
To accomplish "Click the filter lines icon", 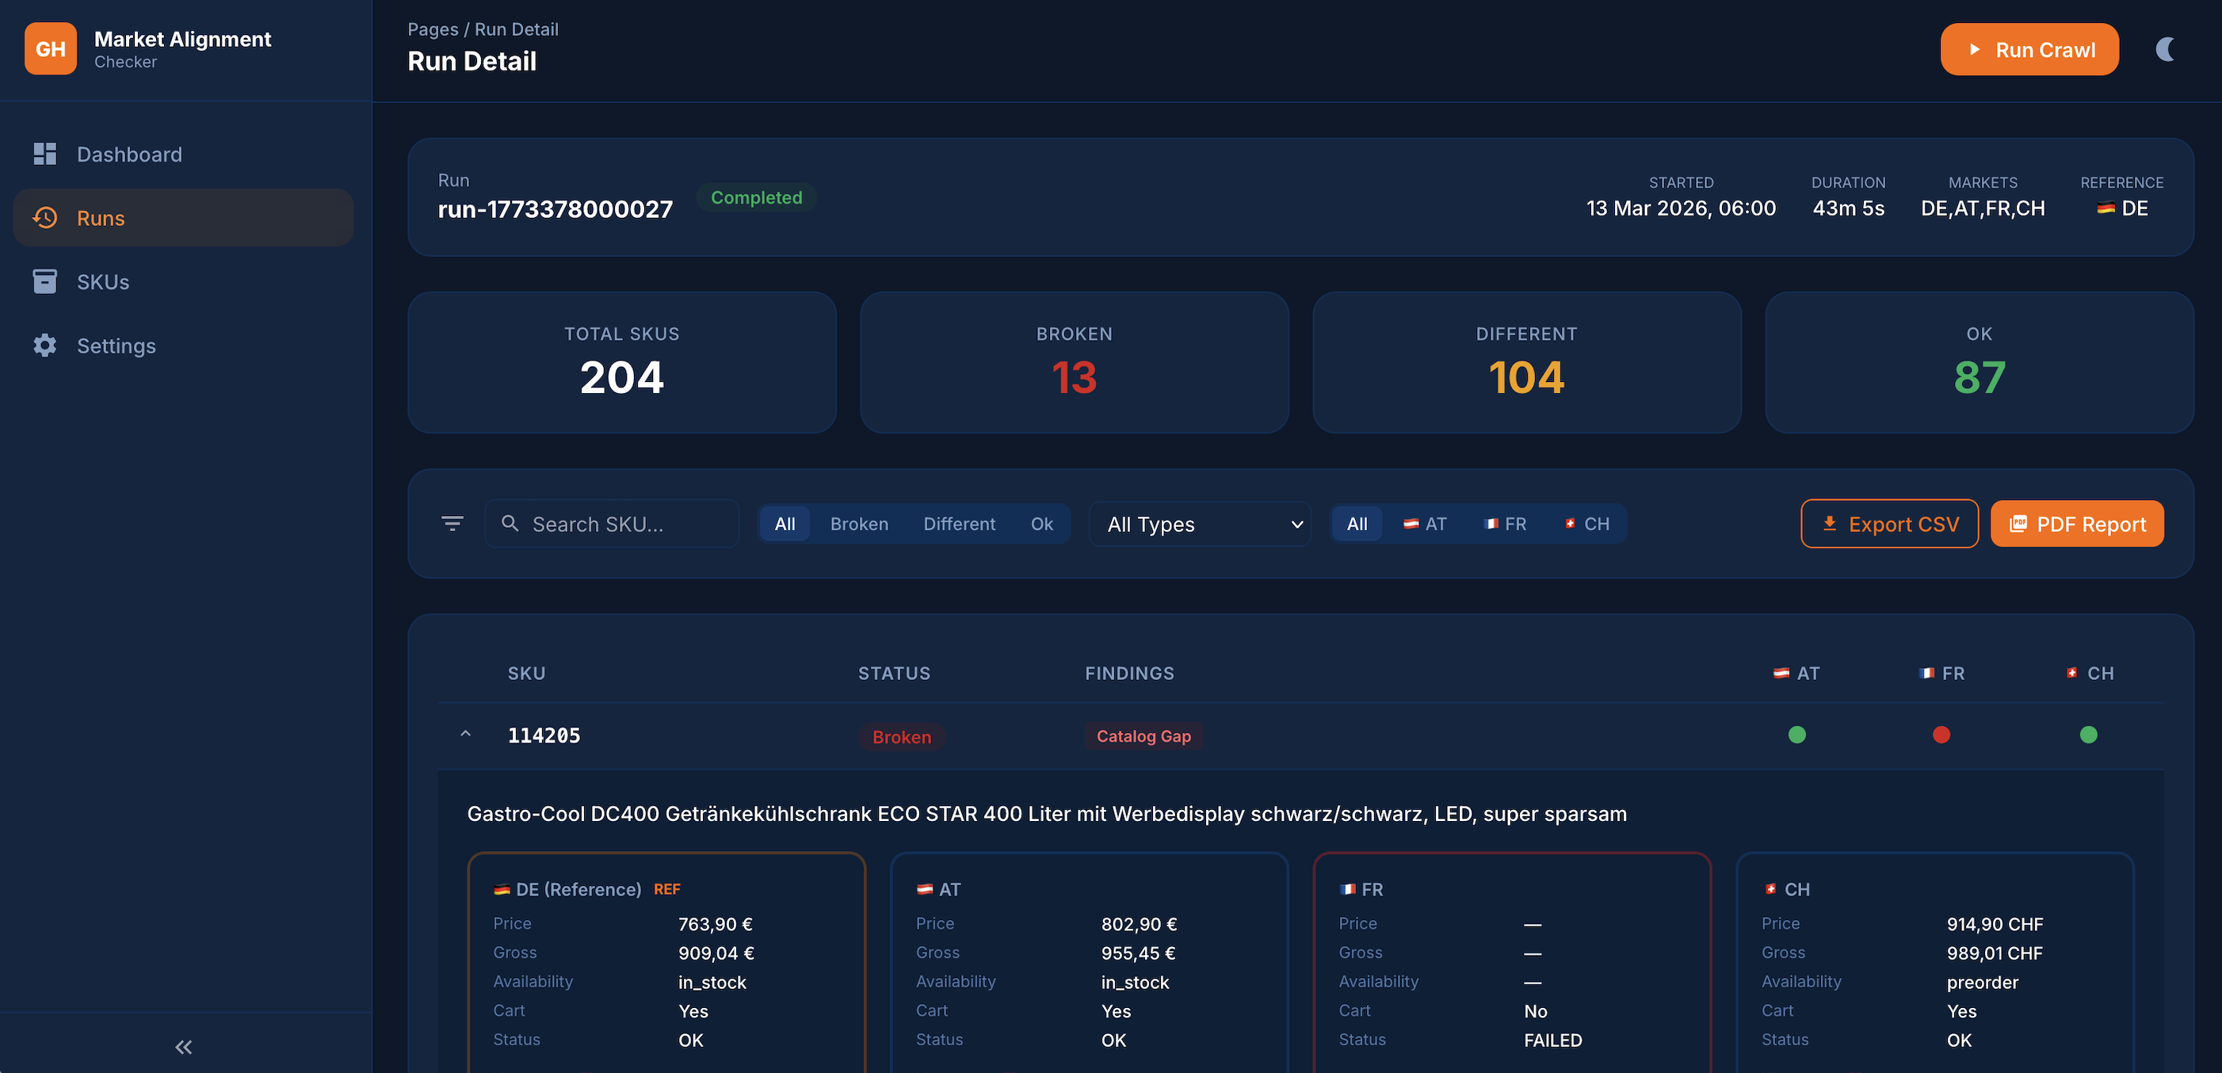I will tap(452, 524).
